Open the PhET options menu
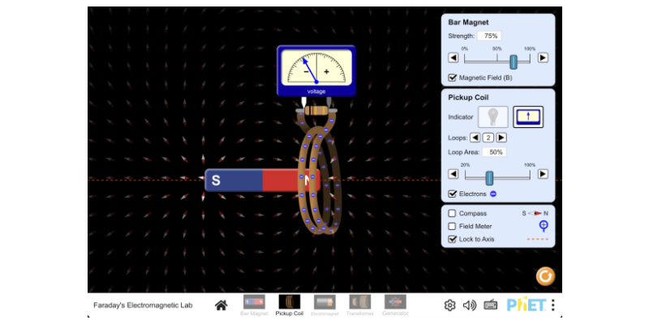The width and height of the screenshot is (649, 324). tap(553, 305)
